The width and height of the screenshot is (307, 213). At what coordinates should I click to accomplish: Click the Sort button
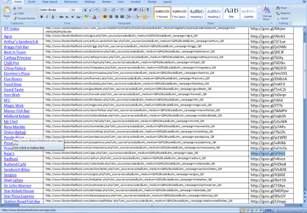pyautogui.click(x=141, y=10)
